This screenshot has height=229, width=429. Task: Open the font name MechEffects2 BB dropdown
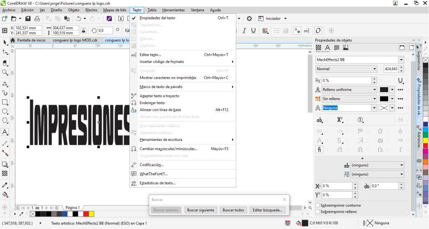point(401,60)
